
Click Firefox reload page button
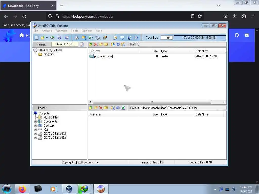click(24, 16)
